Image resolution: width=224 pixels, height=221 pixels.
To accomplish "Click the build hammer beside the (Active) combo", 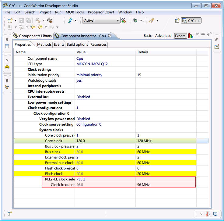I will 124,20.
